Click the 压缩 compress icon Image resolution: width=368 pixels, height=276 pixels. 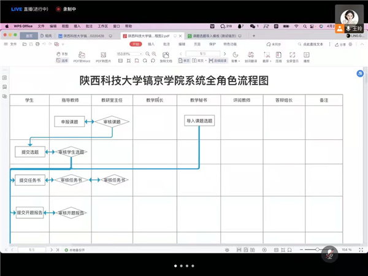click(278, 55)
